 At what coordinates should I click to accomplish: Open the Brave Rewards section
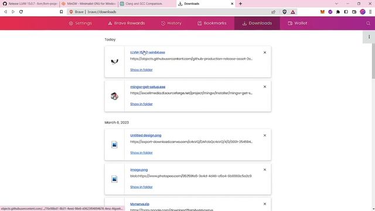(x=127, y=23)
